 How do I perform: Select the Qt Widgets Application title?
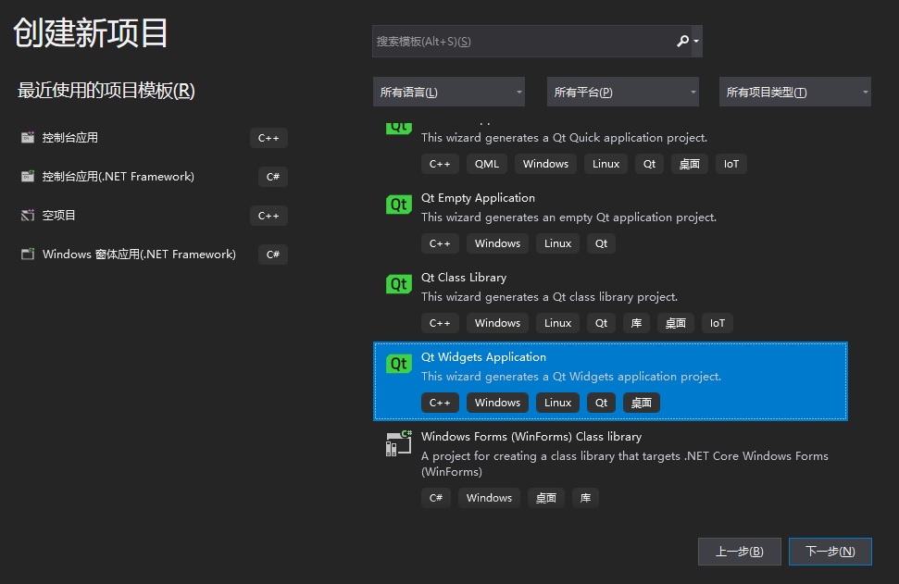point(483,357)
